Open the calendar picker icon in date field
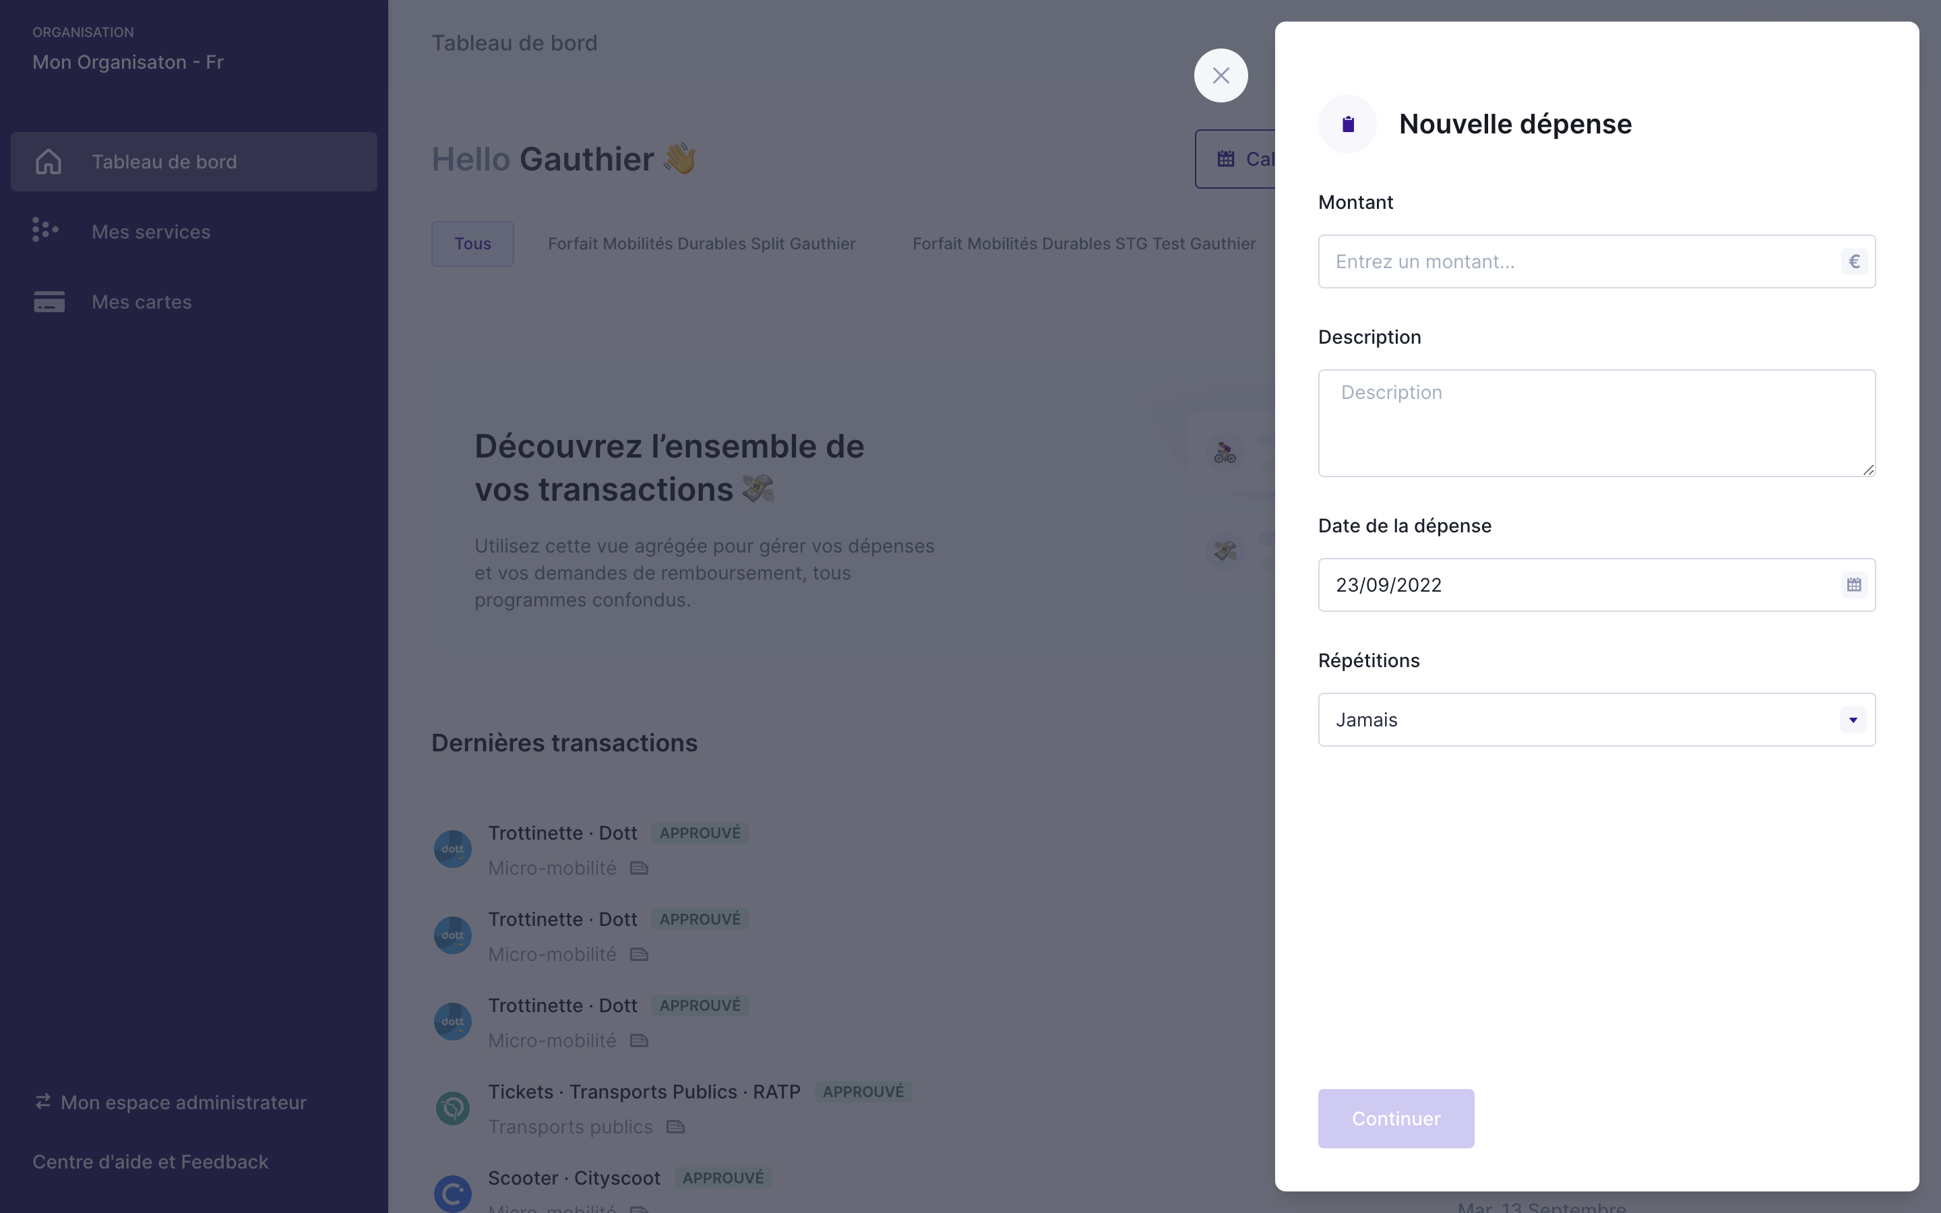This screenshot has width=1941, height=1213. (1853, 585)
